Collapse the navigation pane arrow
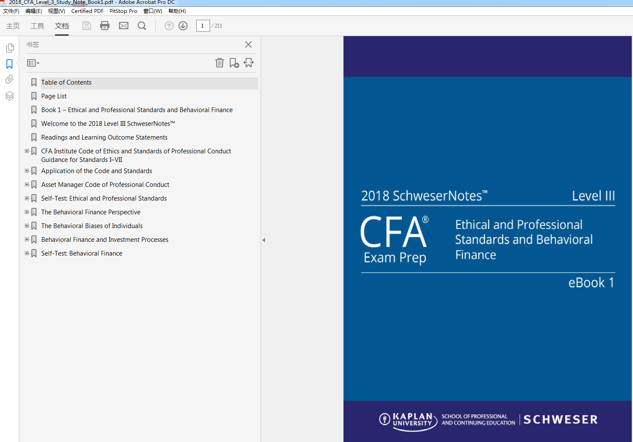 tap(264, 240)
